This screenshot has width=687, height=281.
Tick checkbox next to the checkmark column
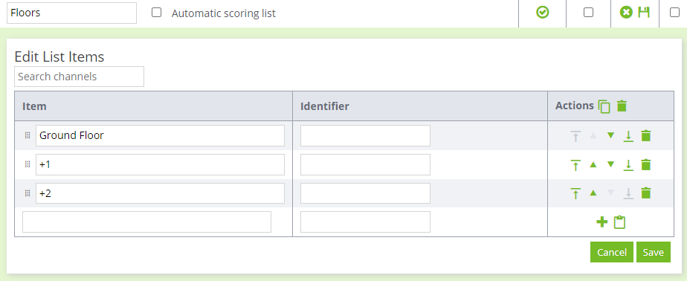588,13
